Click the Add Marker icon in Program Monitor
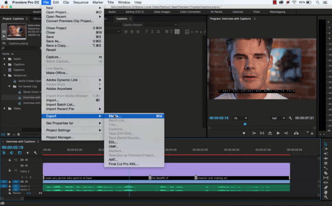 tap(244, 133)
